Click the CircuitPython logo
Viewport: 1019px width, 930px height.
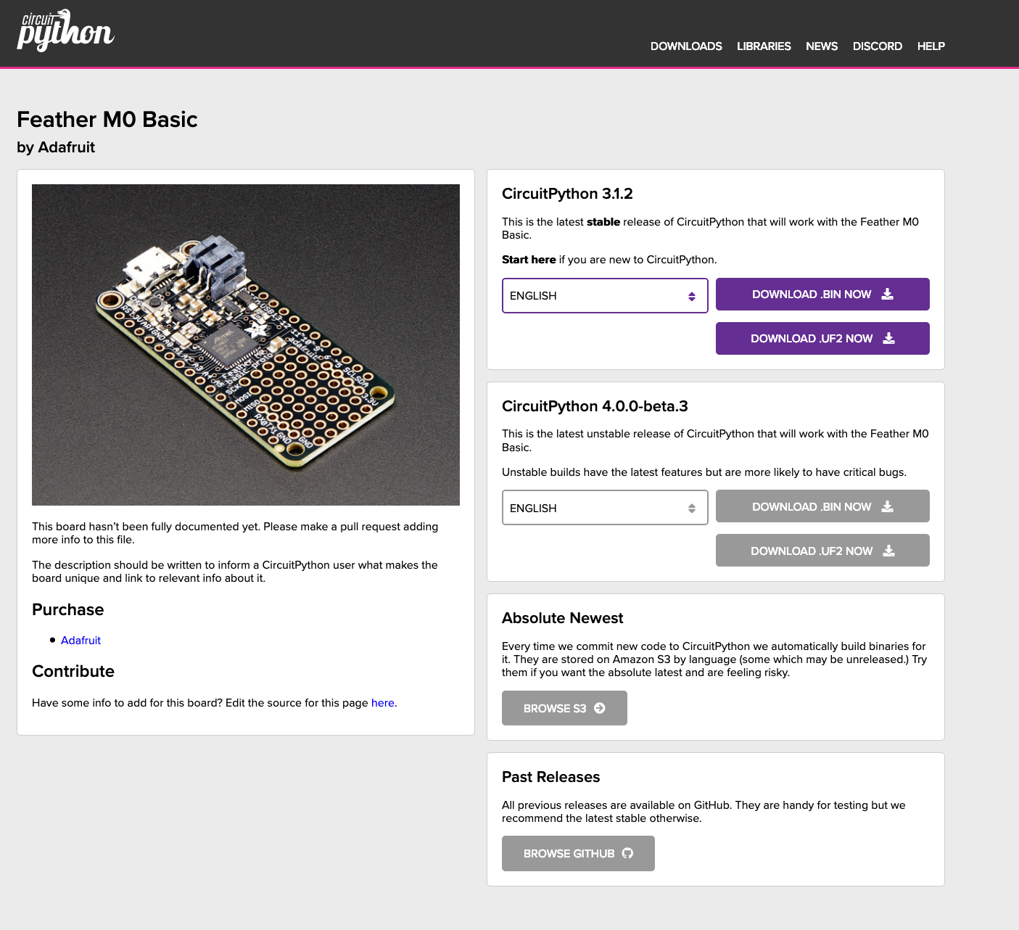[x=65, y=30]
